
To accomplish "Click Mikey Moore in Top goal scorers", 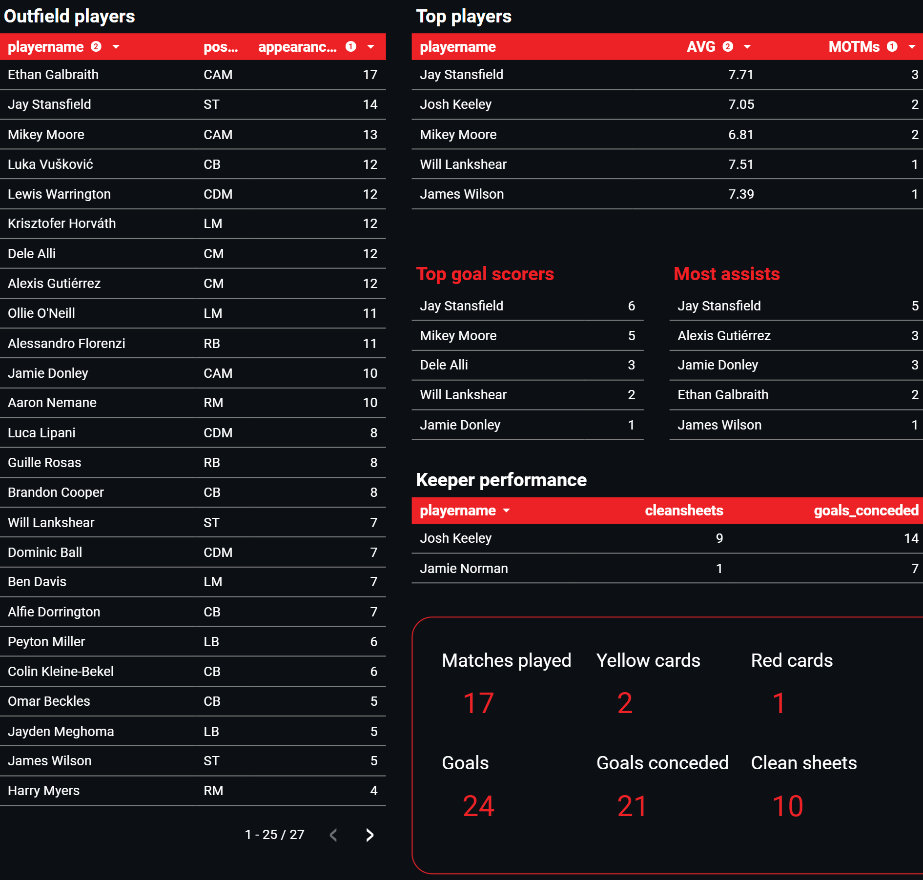I will tap(458, 336).
